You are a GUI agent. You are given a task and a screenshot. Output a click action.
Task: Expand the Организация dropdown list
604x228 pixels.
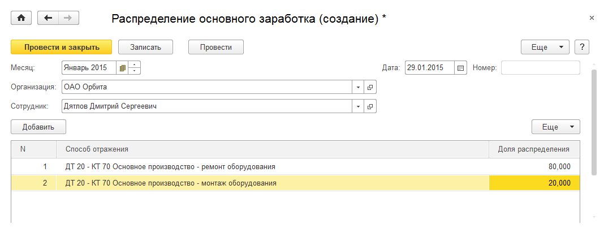coord(358,87)
